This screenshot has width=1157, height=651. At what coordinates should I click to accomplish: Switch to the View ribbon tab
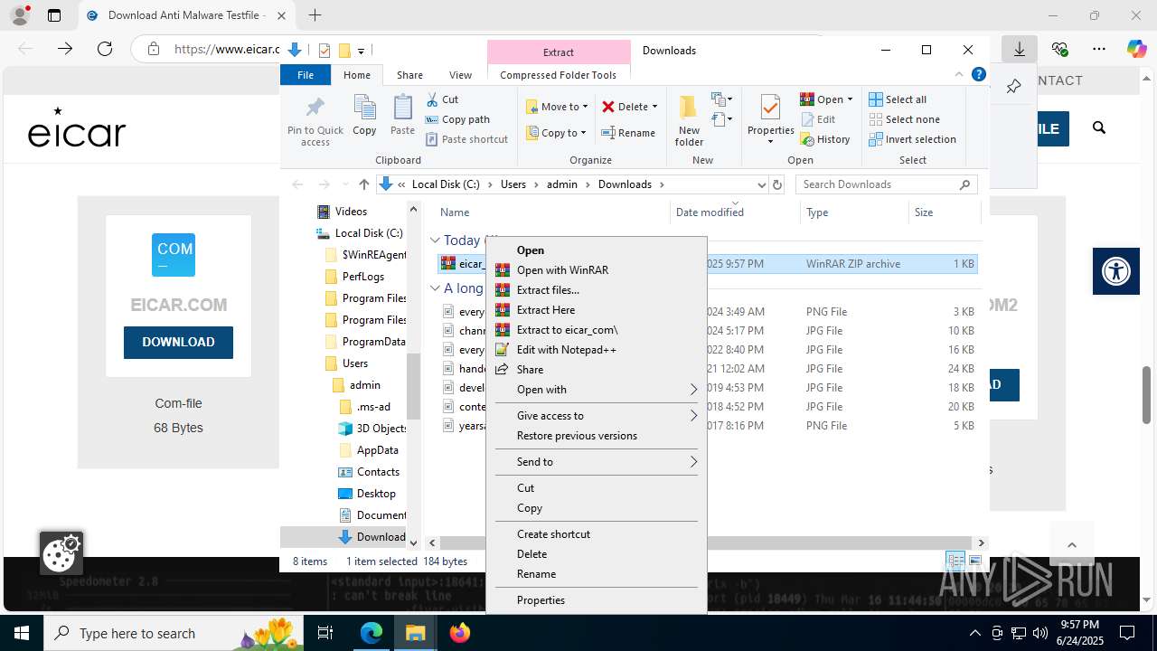460,75
